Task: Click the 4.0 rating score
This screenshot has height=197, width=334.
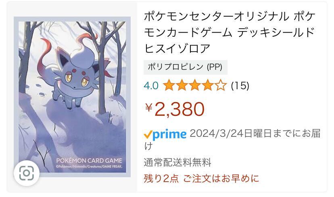Action: [151, 86]
